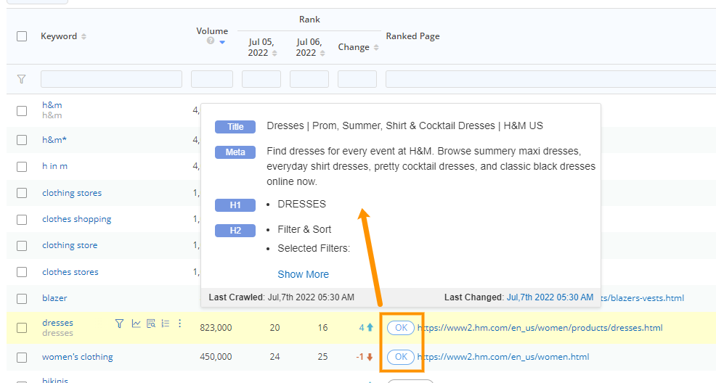Click the DRESSES H1 entry in popup
This screenshot has height=383, width=716.
coord(302,205)
